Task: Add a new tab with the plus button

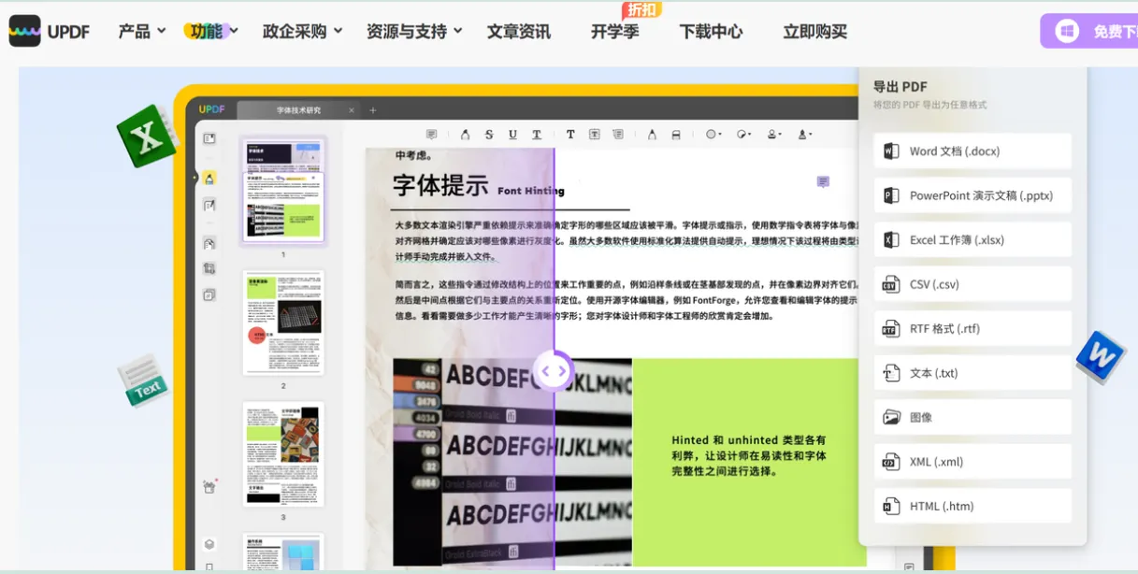Action: pos(372,110)
